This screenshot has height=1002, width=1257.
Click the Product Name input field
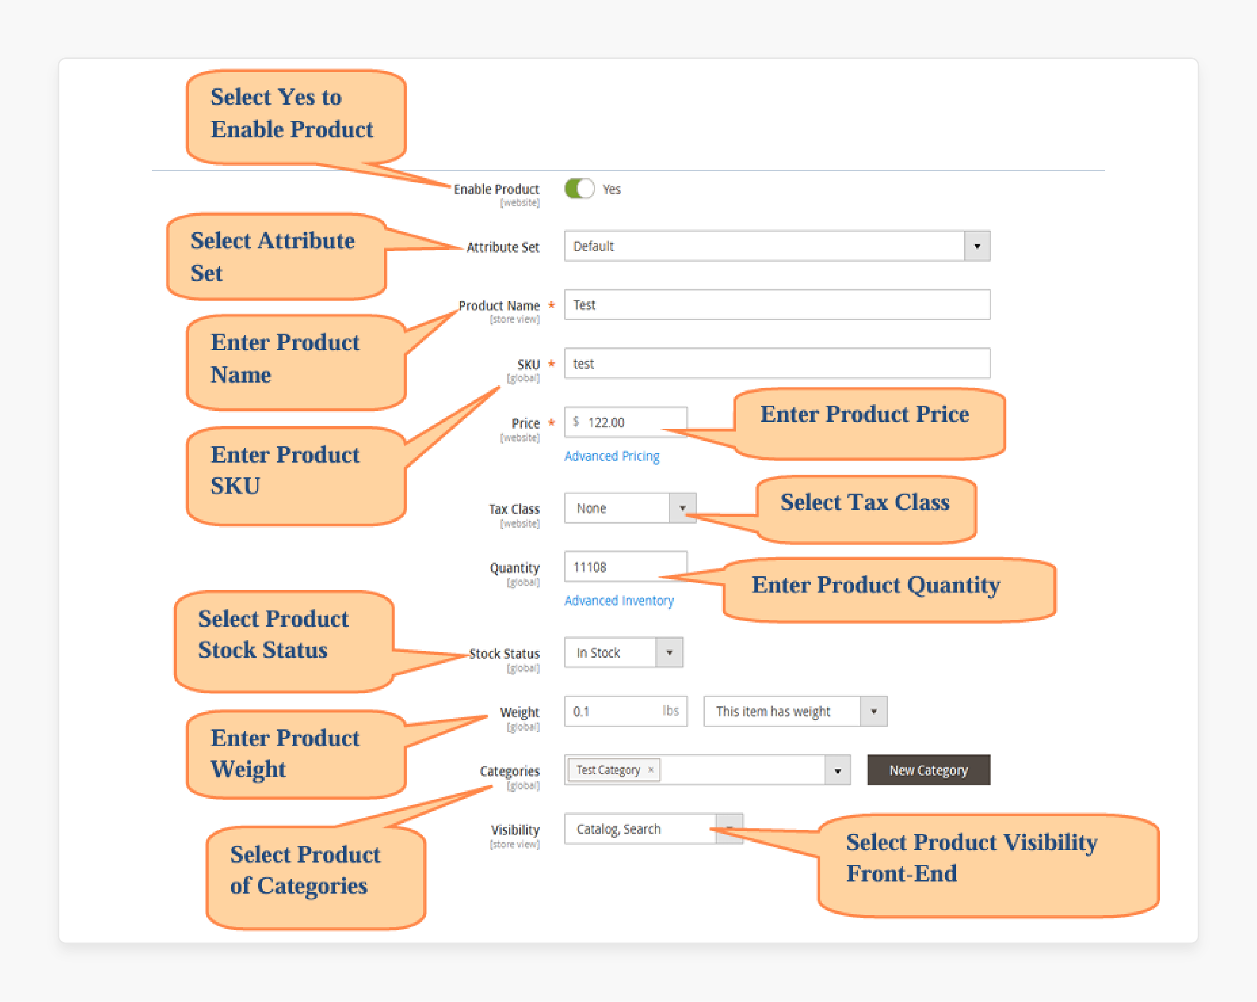tap(777, 305)
